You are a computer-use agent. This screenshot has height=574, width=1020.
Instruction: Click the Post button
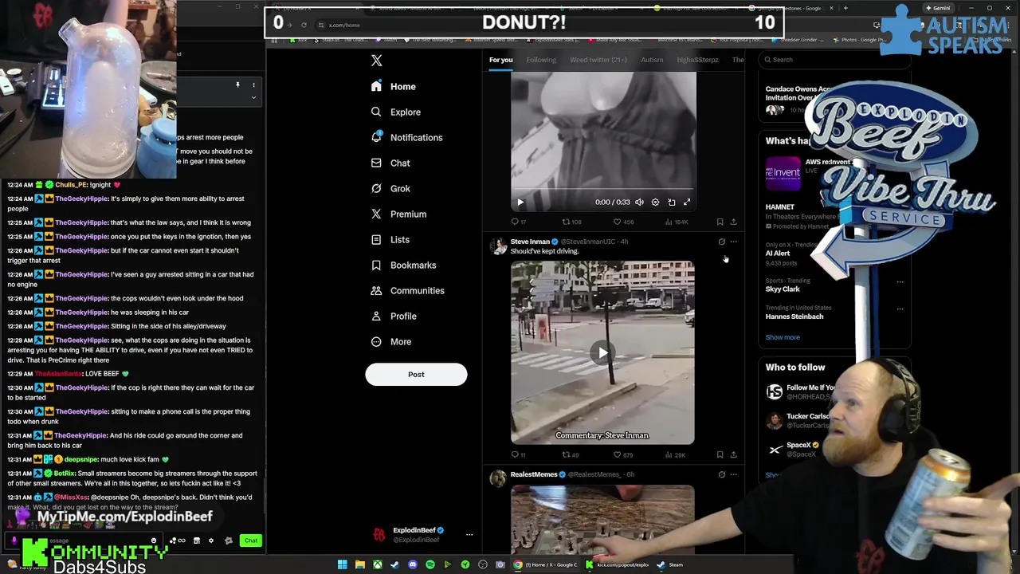pos(416,374)
